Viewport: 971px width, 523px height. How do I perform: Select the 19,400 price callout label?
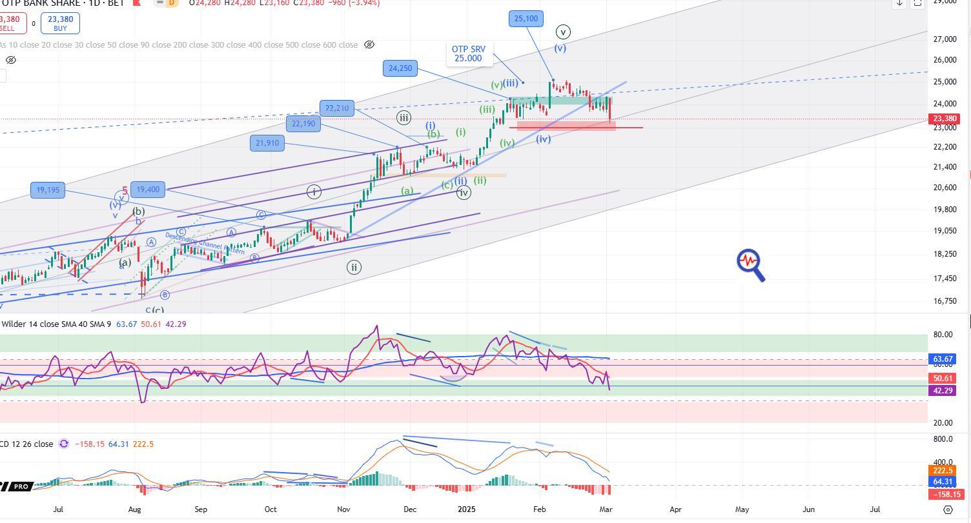pos(148,190)
